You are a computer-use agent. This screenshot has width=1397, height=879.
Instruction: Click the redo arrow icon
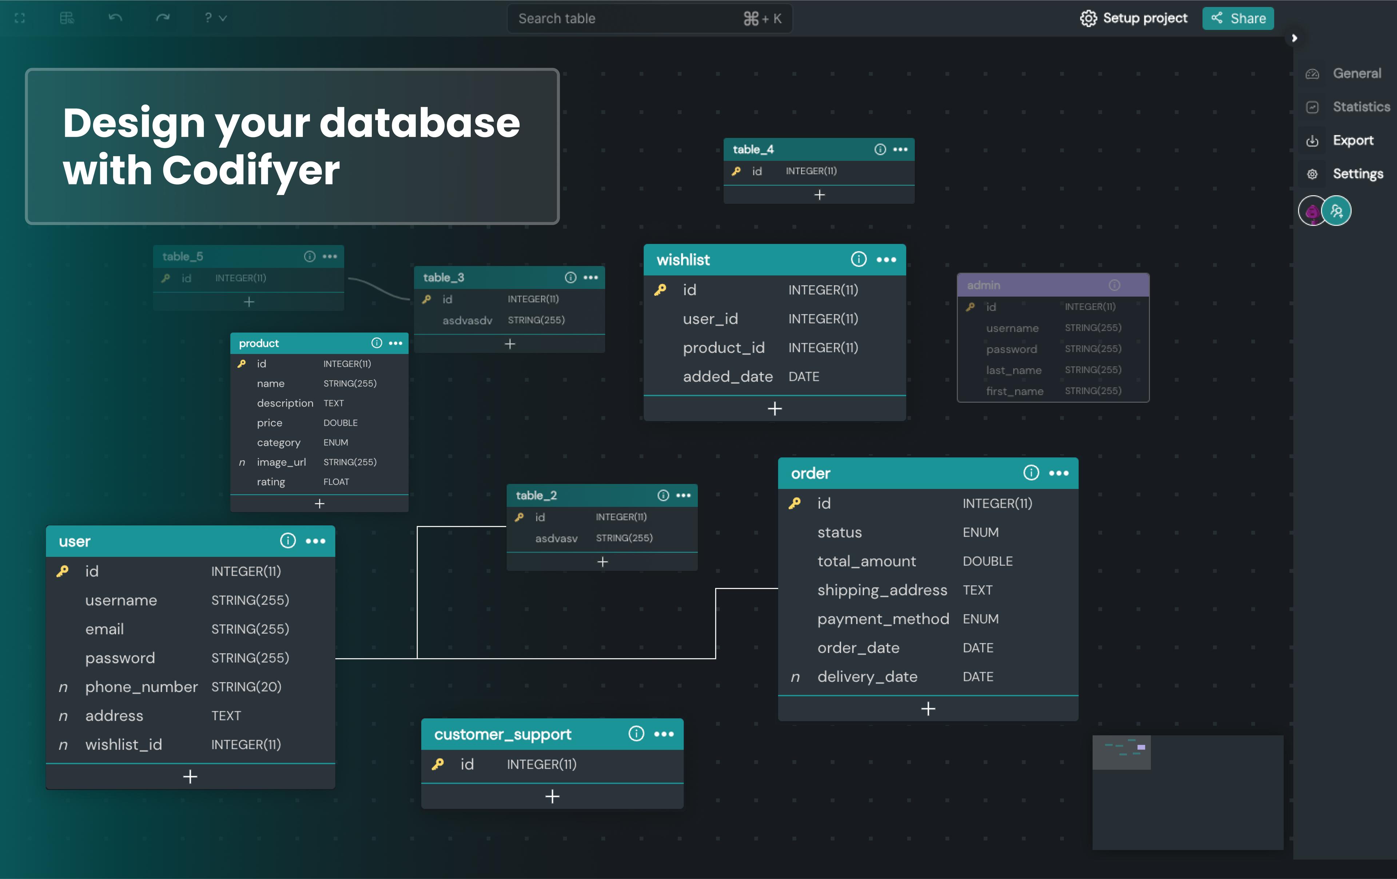click(x=163, y=18)
